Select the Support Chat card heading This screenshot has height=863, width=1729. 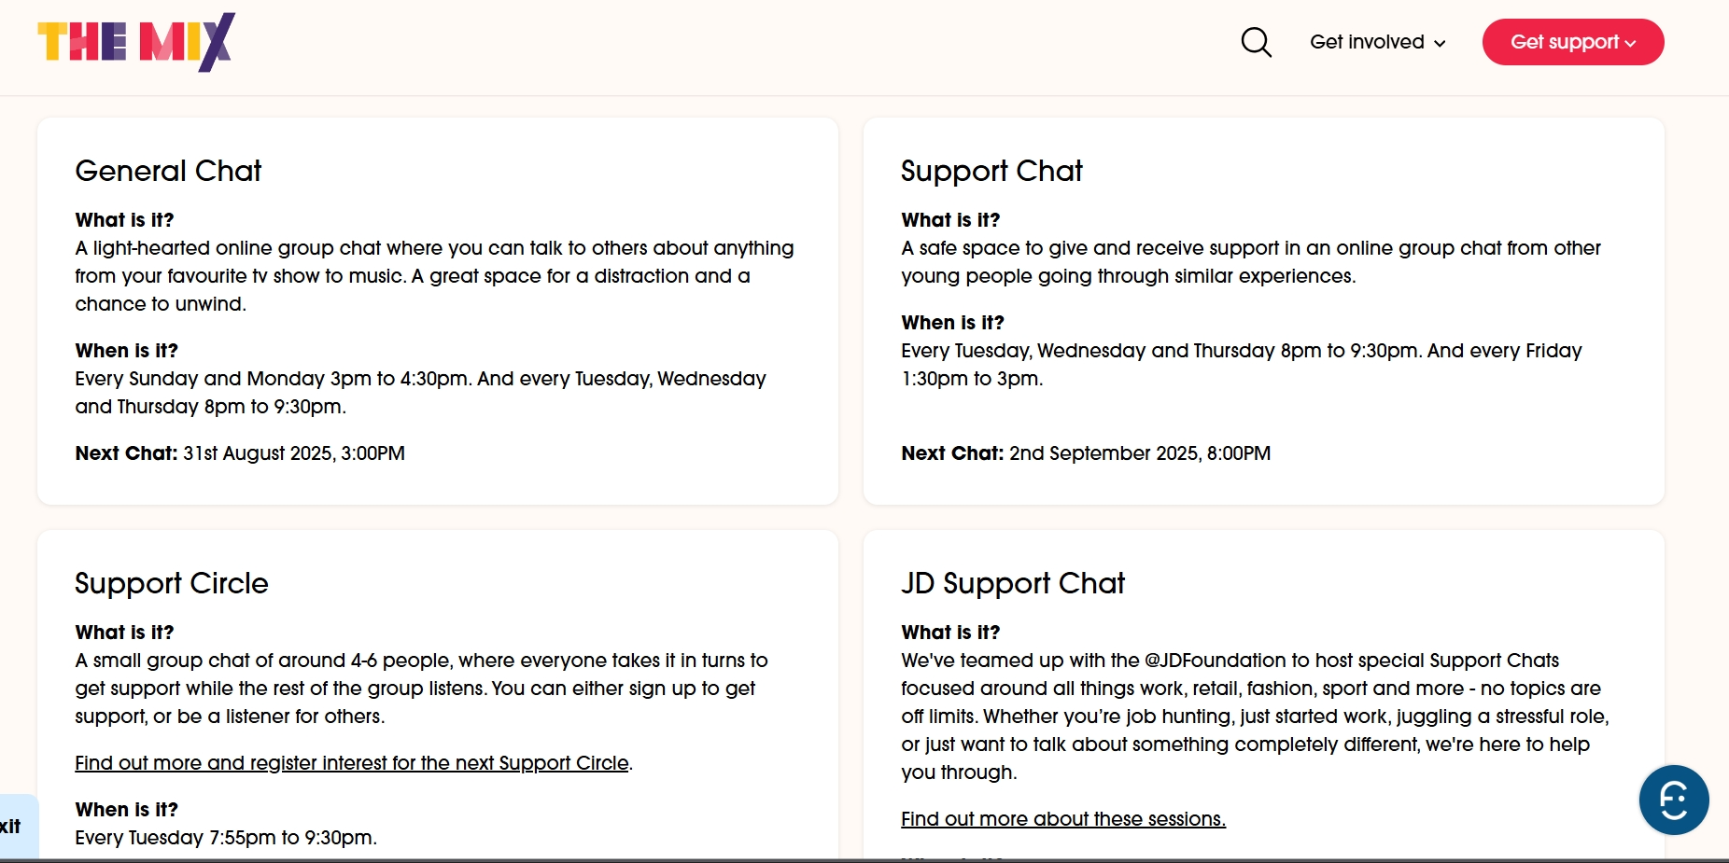991,171
